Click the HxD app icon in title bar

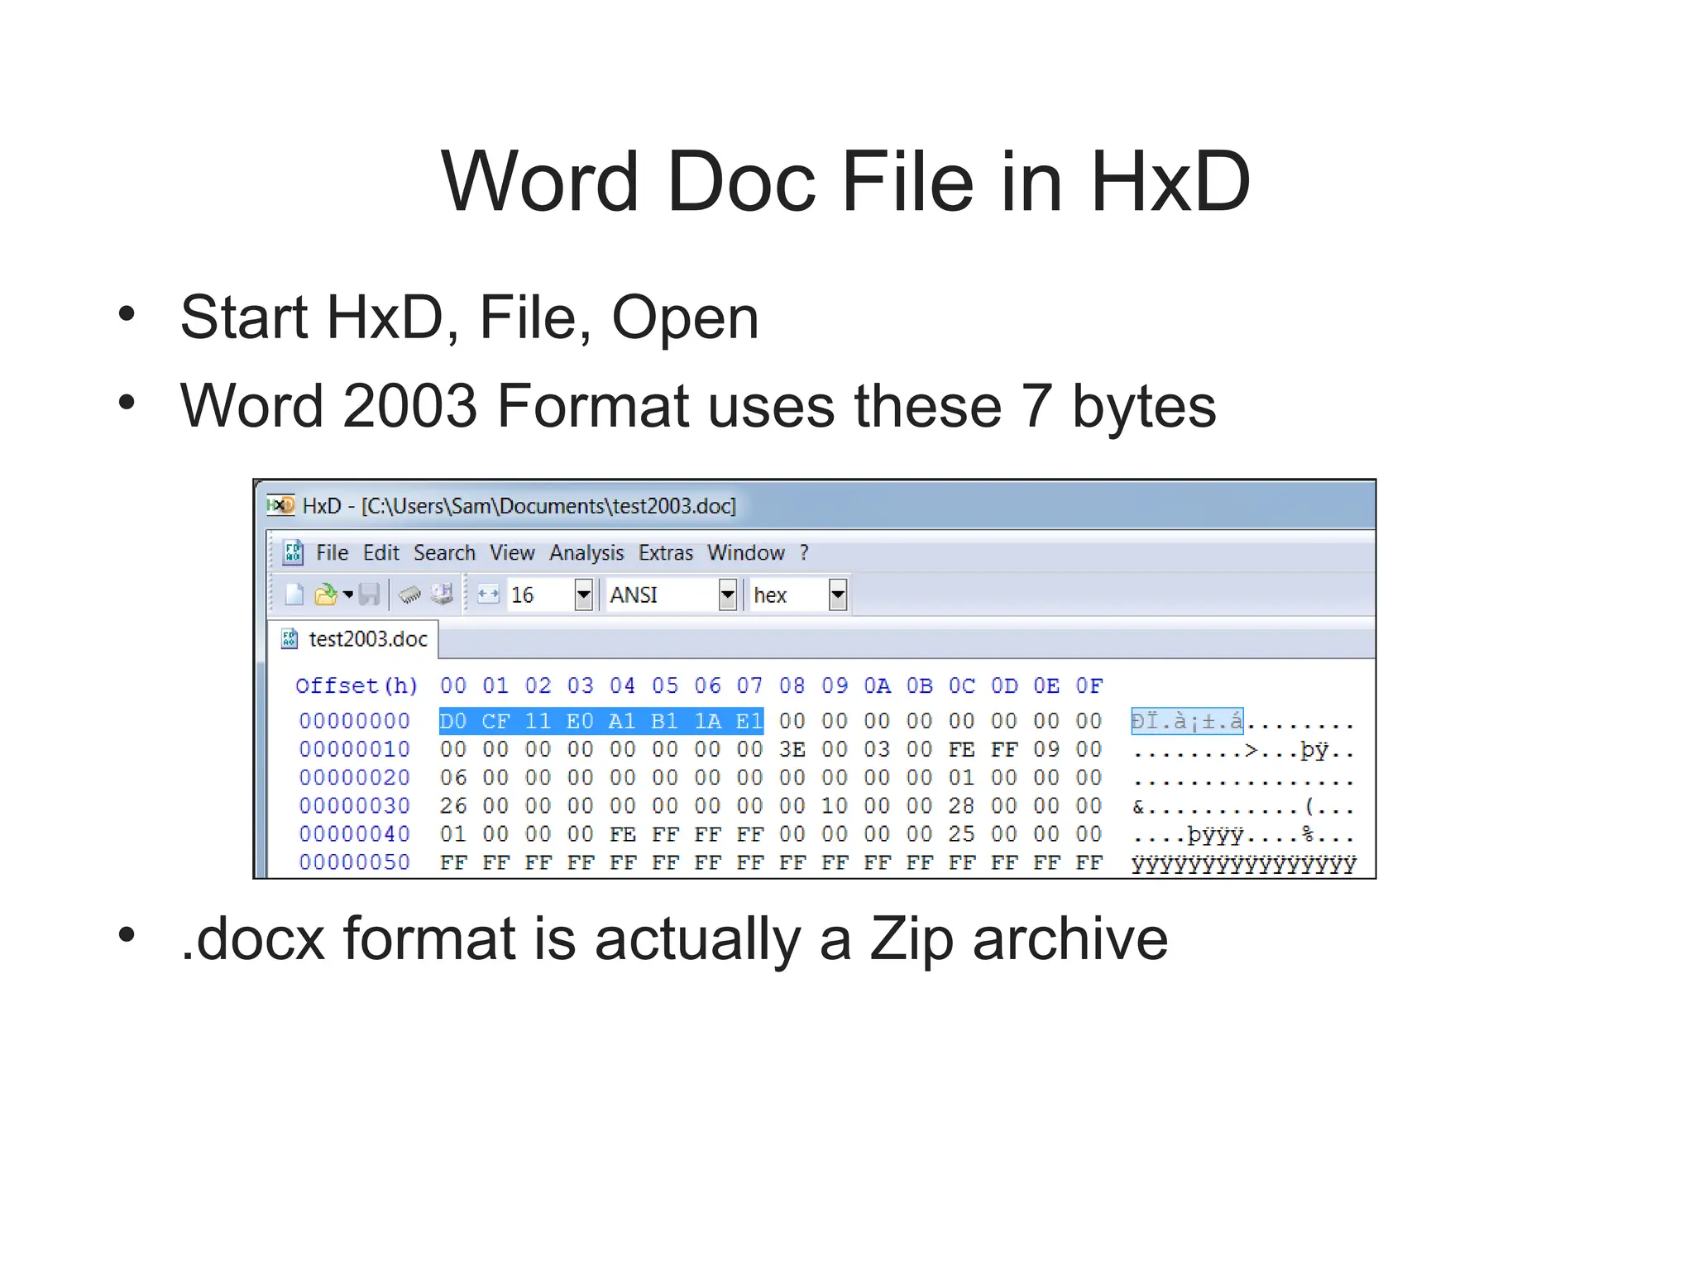pyautogui.click(x=281, y=505)
